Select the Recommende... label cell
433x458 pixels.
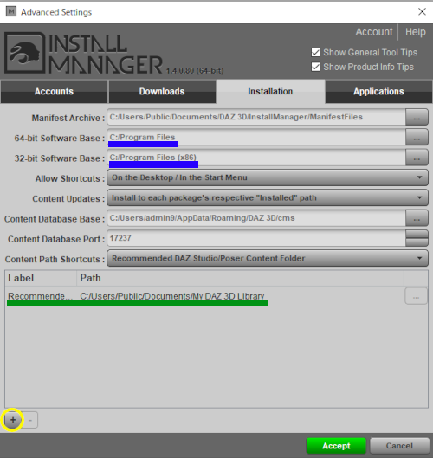coord(41,296)
